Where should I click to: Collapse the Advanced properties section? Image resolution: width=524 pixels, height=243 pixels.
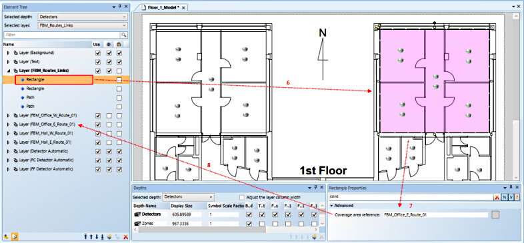click(x=331, y=206)
